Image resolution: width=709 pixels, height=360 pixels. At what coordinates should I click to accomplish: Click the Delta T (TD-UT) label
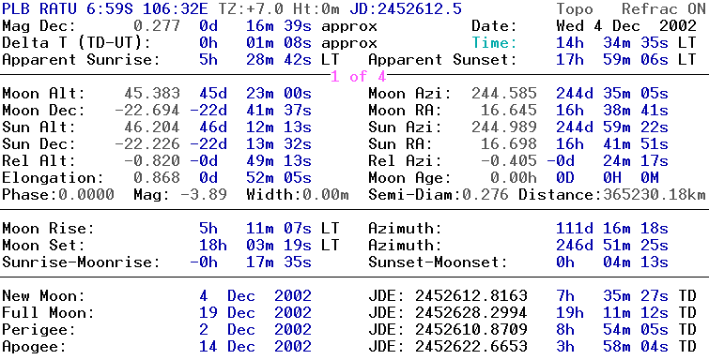76,43
